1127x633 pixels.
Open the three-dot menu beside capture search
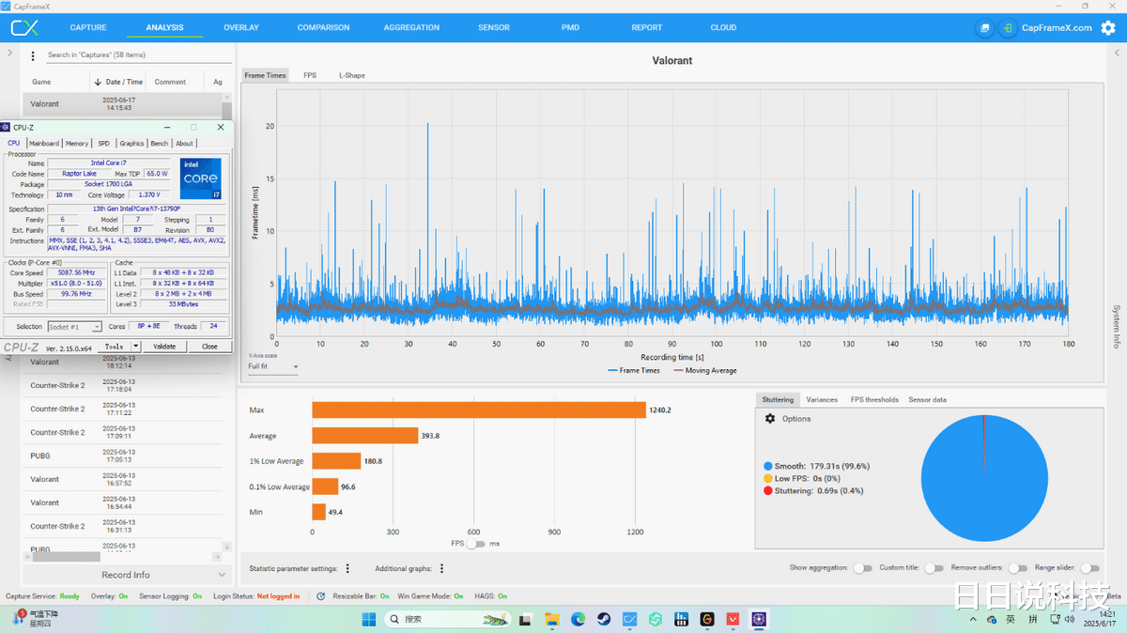(34, 56)
